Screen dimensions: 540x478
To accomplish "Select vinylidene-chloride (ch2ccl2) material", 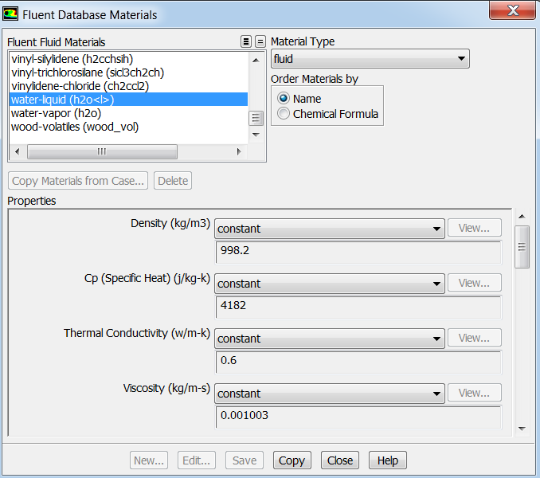I will click(x=128, y=86).
